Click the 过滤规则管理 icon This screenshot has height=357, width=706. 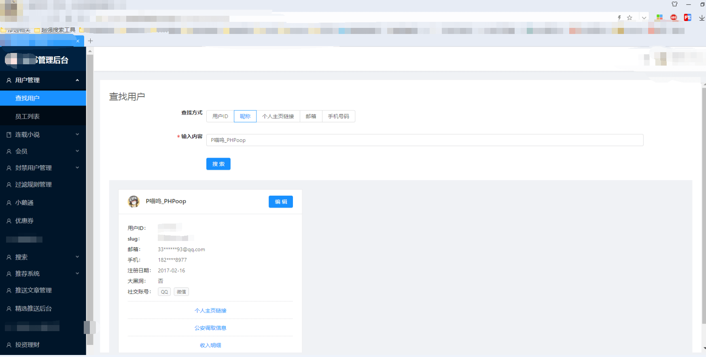click(9, 184)
